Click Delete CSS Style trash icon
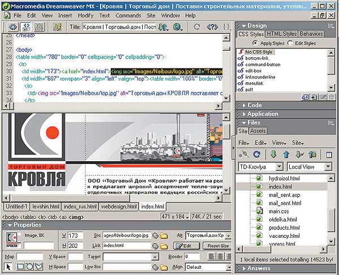 click(332, 97)
